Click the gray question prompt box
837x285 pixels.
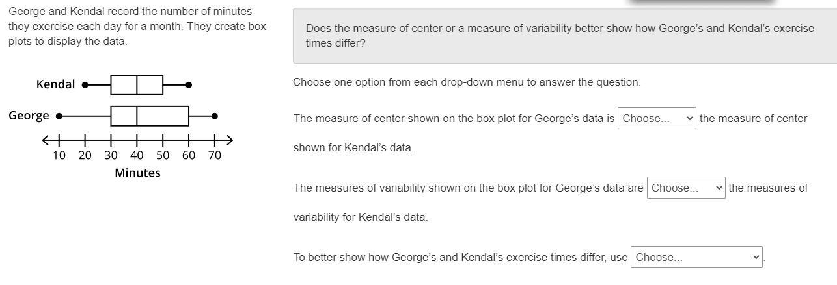pos(565,36)
